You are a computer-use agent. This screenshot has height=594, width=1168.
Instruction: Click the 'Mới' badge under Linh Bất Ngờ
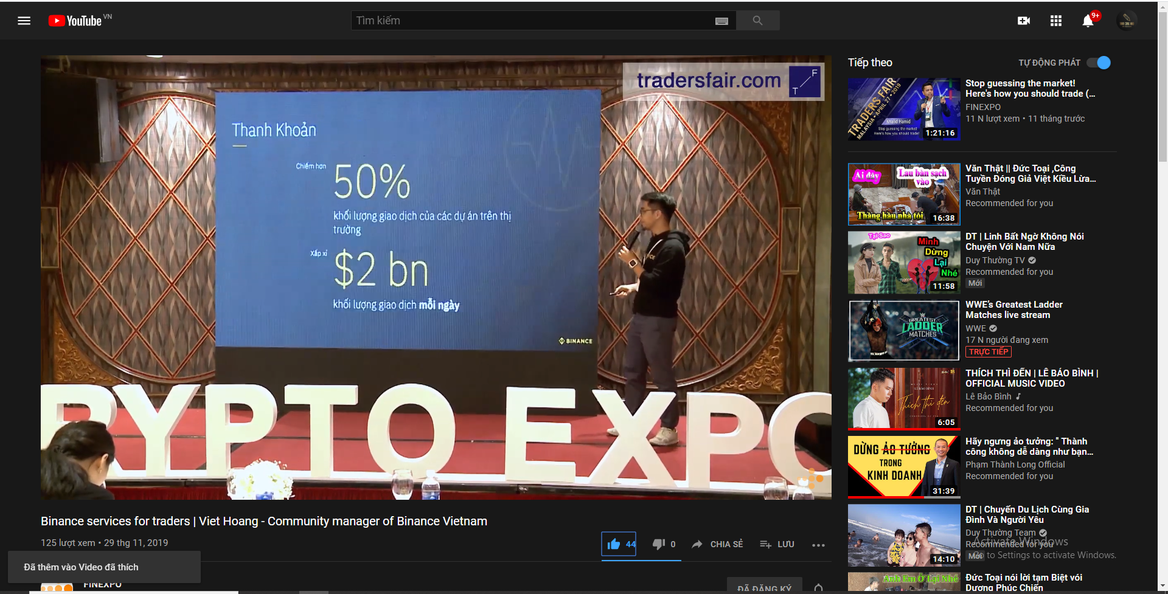[x=975, y=283]
